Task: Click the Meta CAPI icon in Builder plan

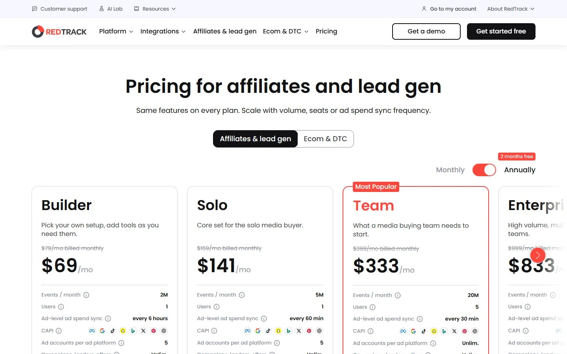Action: tap(92, 331)
